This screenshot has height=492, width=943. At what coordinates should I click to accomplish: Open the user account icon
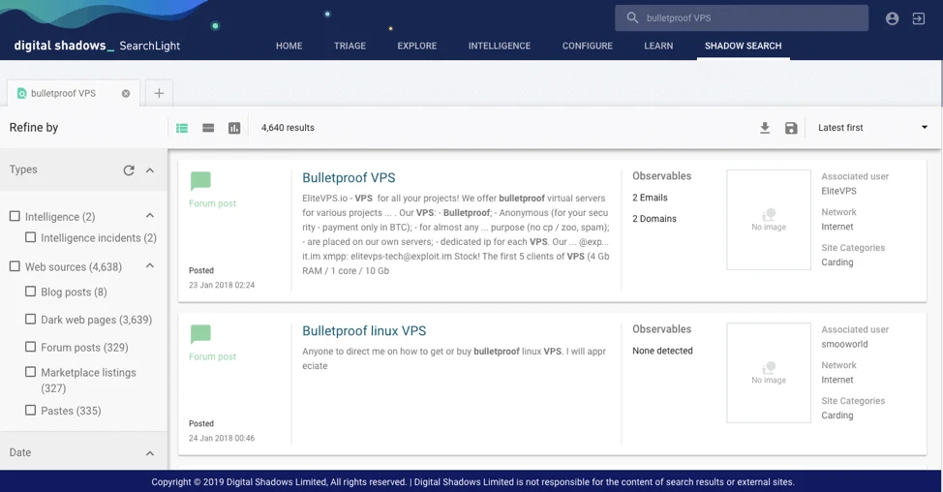[892, 18]
